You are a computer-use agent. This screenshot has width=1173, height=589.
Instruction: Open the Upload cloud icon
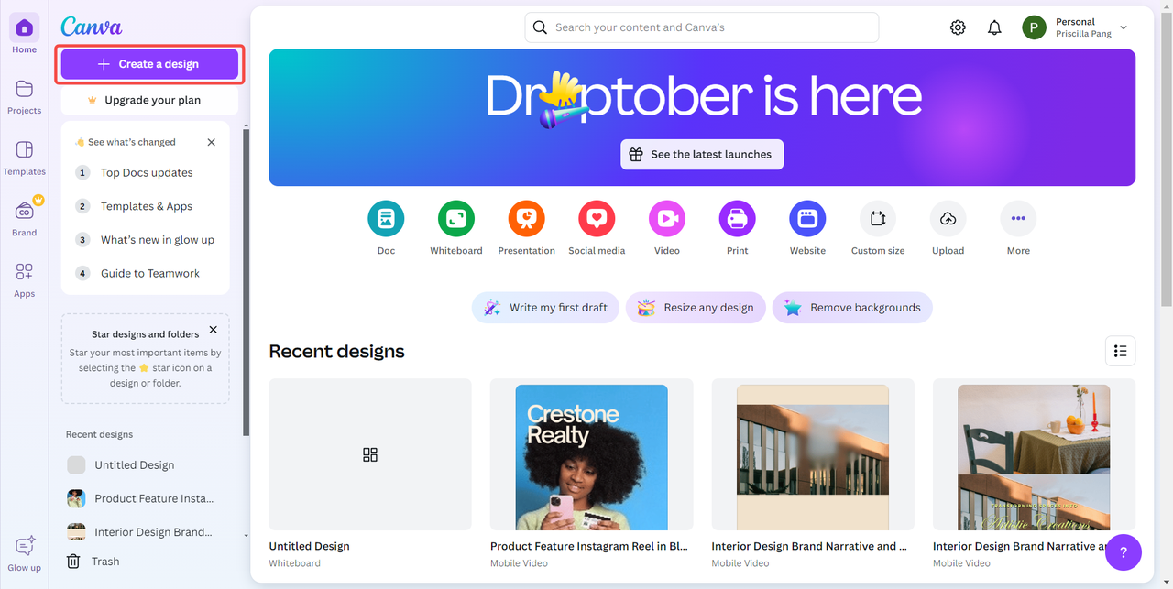pos(948,219)
